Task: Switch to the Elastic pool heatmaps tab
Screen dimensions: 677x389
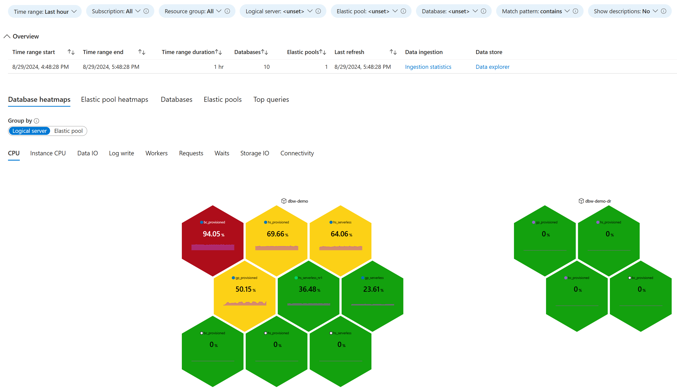Action: point(114,99)
